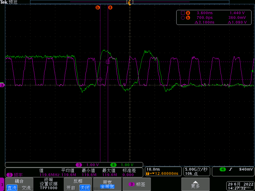Click the 119.6MHz frequency value
The image size is (255, 191).
(49, 175)
